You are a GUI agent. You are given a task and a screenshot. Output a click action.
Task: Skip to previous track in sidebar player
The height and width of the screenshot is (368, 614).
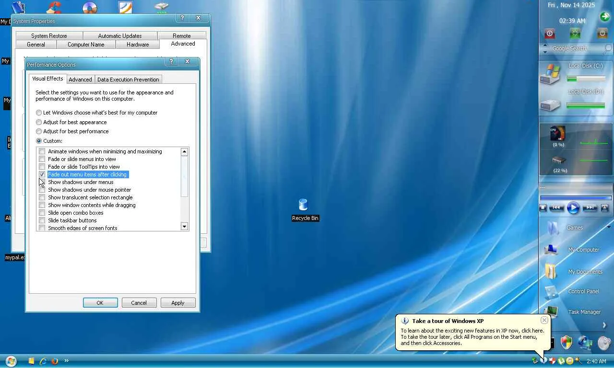(x=556, y=208)
